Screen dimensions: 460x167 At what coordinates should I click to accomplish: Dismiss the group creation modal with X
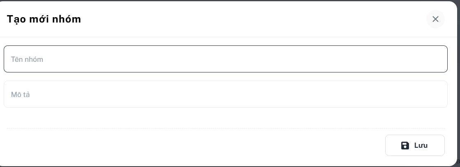pyautogui.click(x=435, y=19)
